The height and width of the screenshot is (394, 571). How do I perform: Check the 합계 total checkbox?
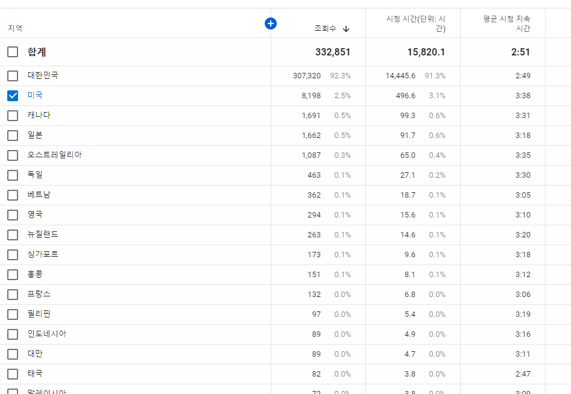click(x=13, y=52)
